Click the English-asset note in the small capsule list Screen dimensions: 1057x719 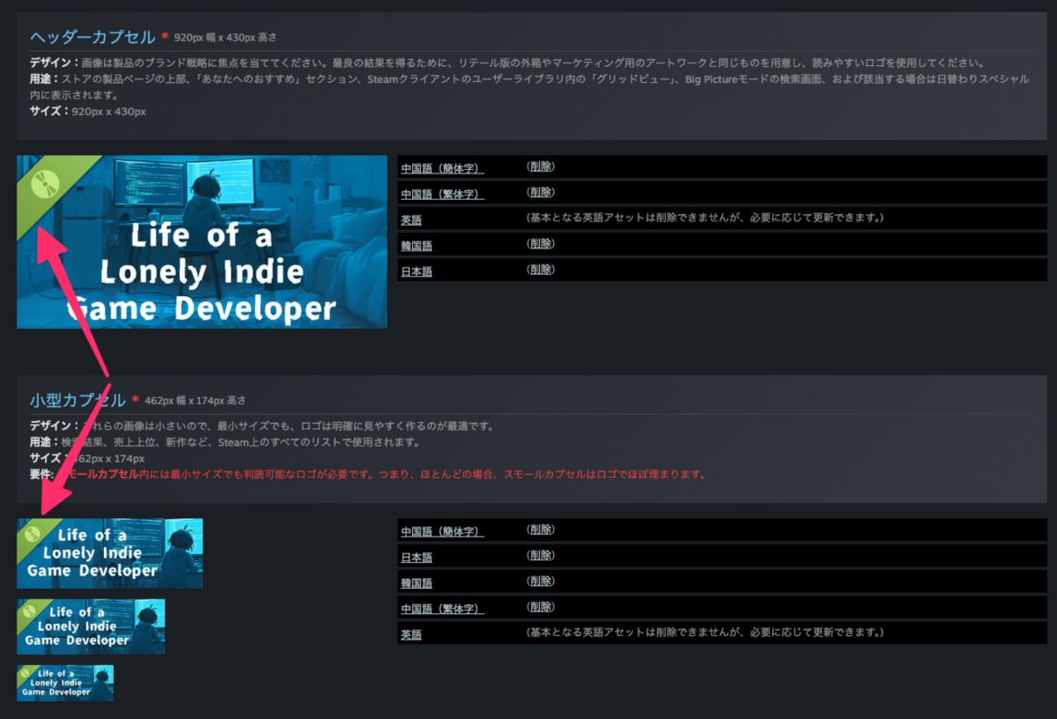point(705,633)
